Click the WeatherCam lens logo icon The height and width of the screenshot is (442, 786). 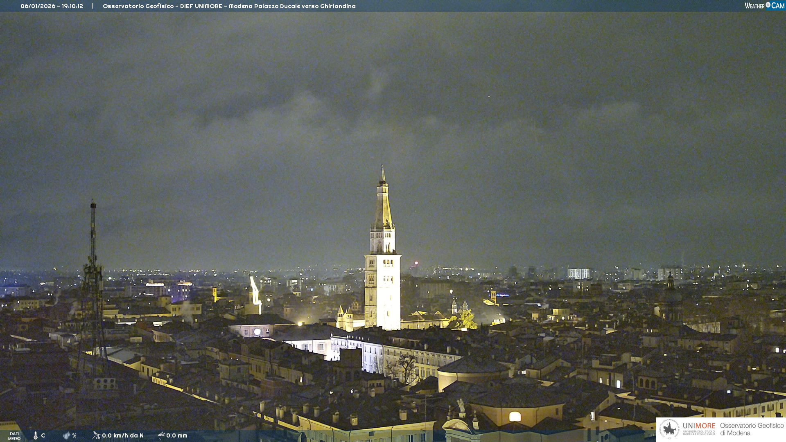768,5
